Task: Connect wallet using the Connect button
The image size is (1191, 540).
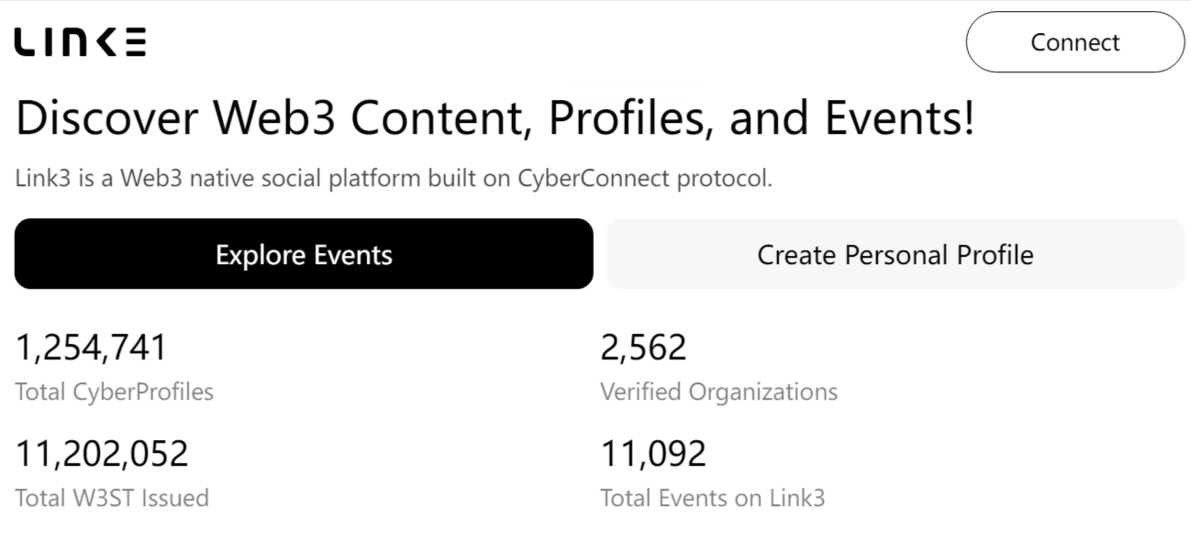Action: pyautogui.click(x=1074, y=42)
